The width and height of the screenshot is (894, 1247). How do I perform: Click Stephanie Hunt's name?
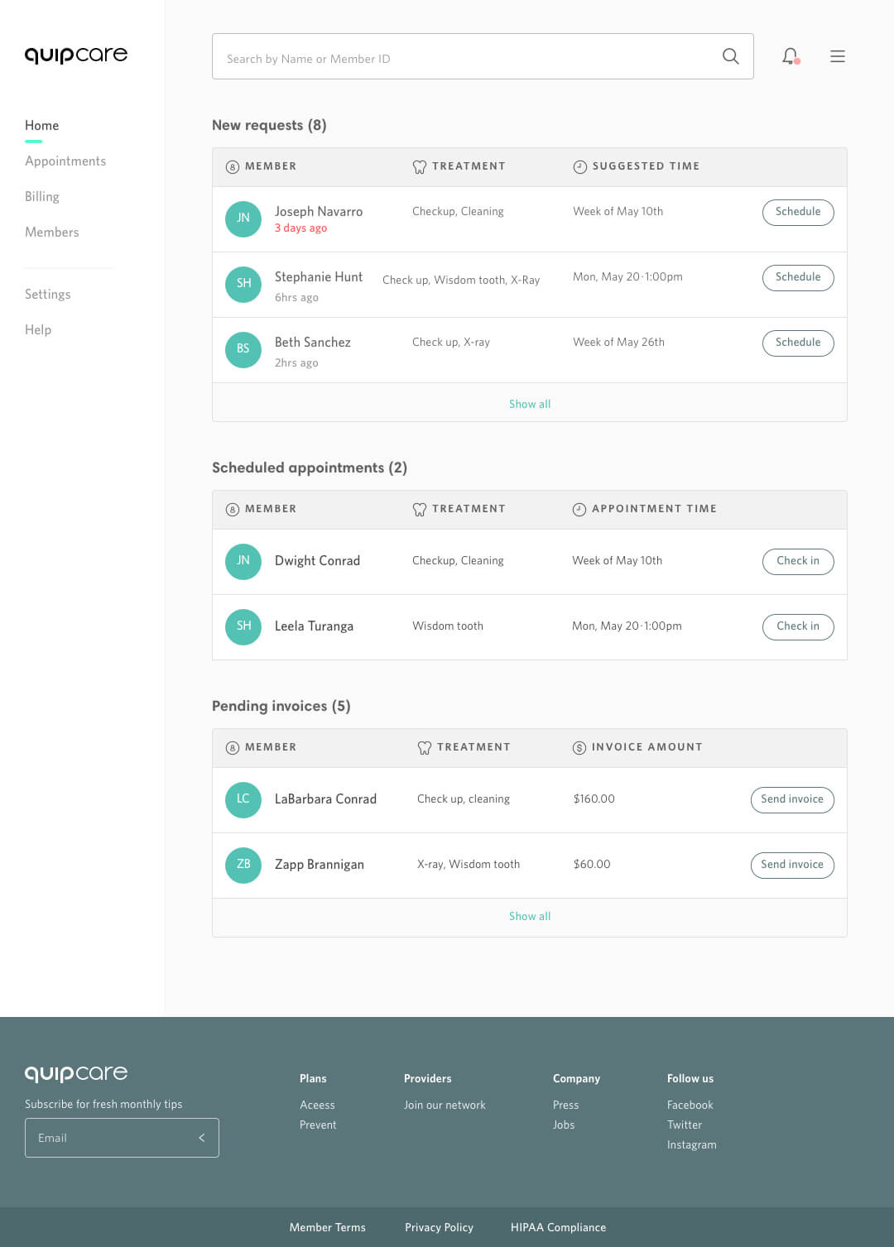point(319,277)
